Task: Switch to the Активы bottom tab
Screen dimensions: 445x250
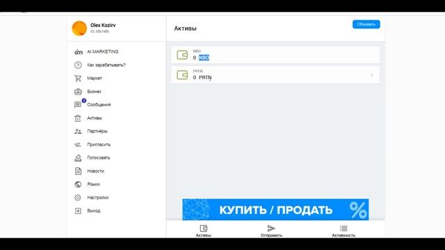Action: tap(204, 231)
